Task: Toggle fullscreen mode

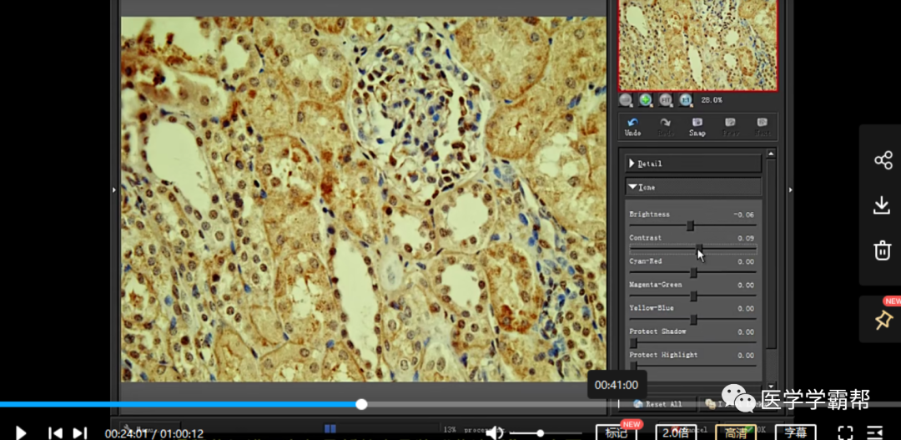Action: [845, 432]
